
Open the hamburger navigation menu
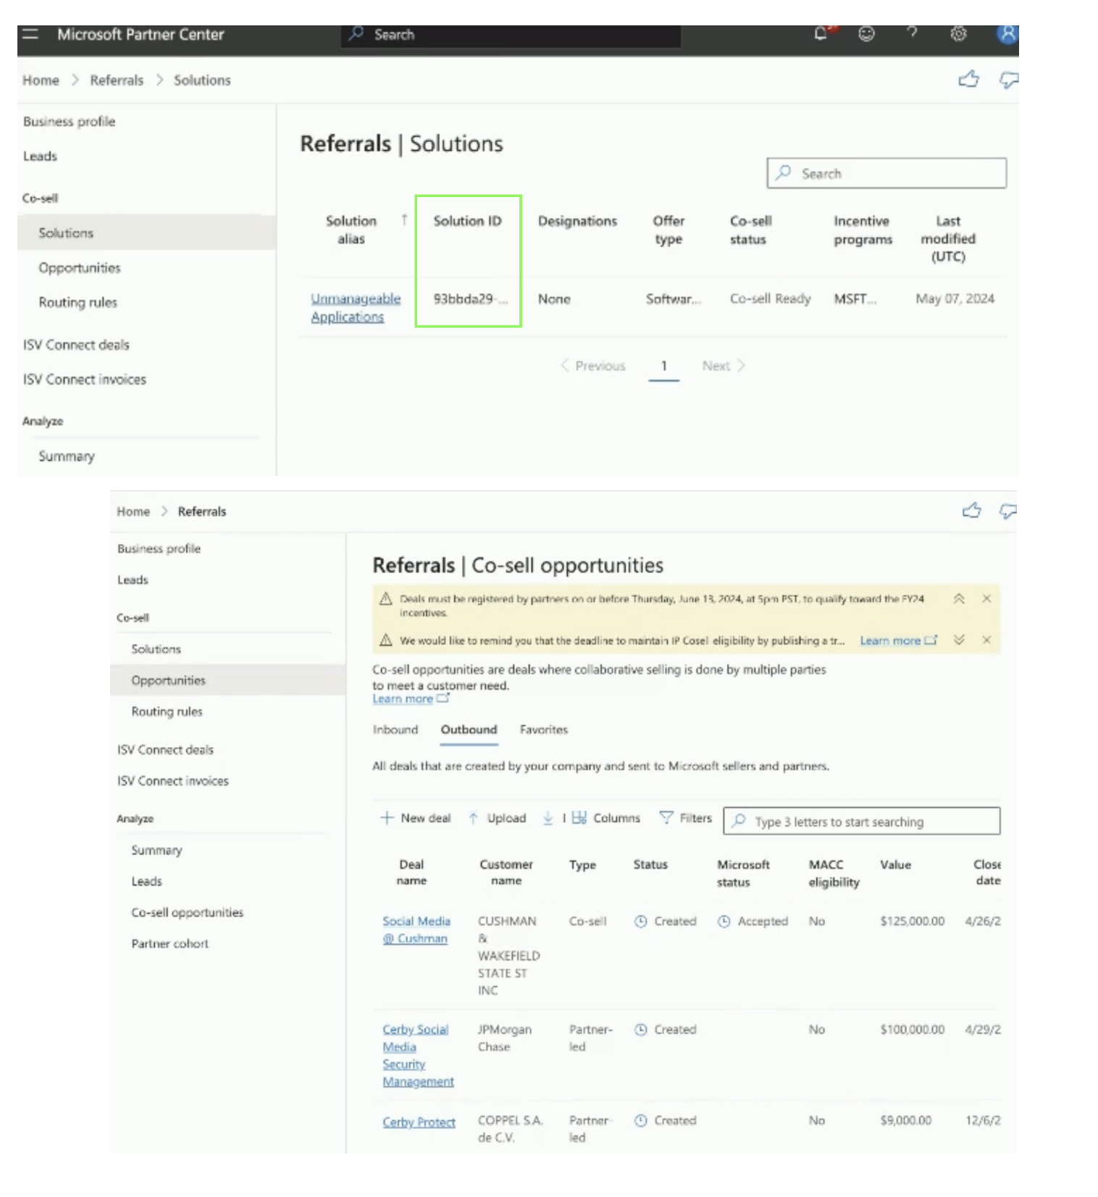pyautogui.click(x=30, y=34)
